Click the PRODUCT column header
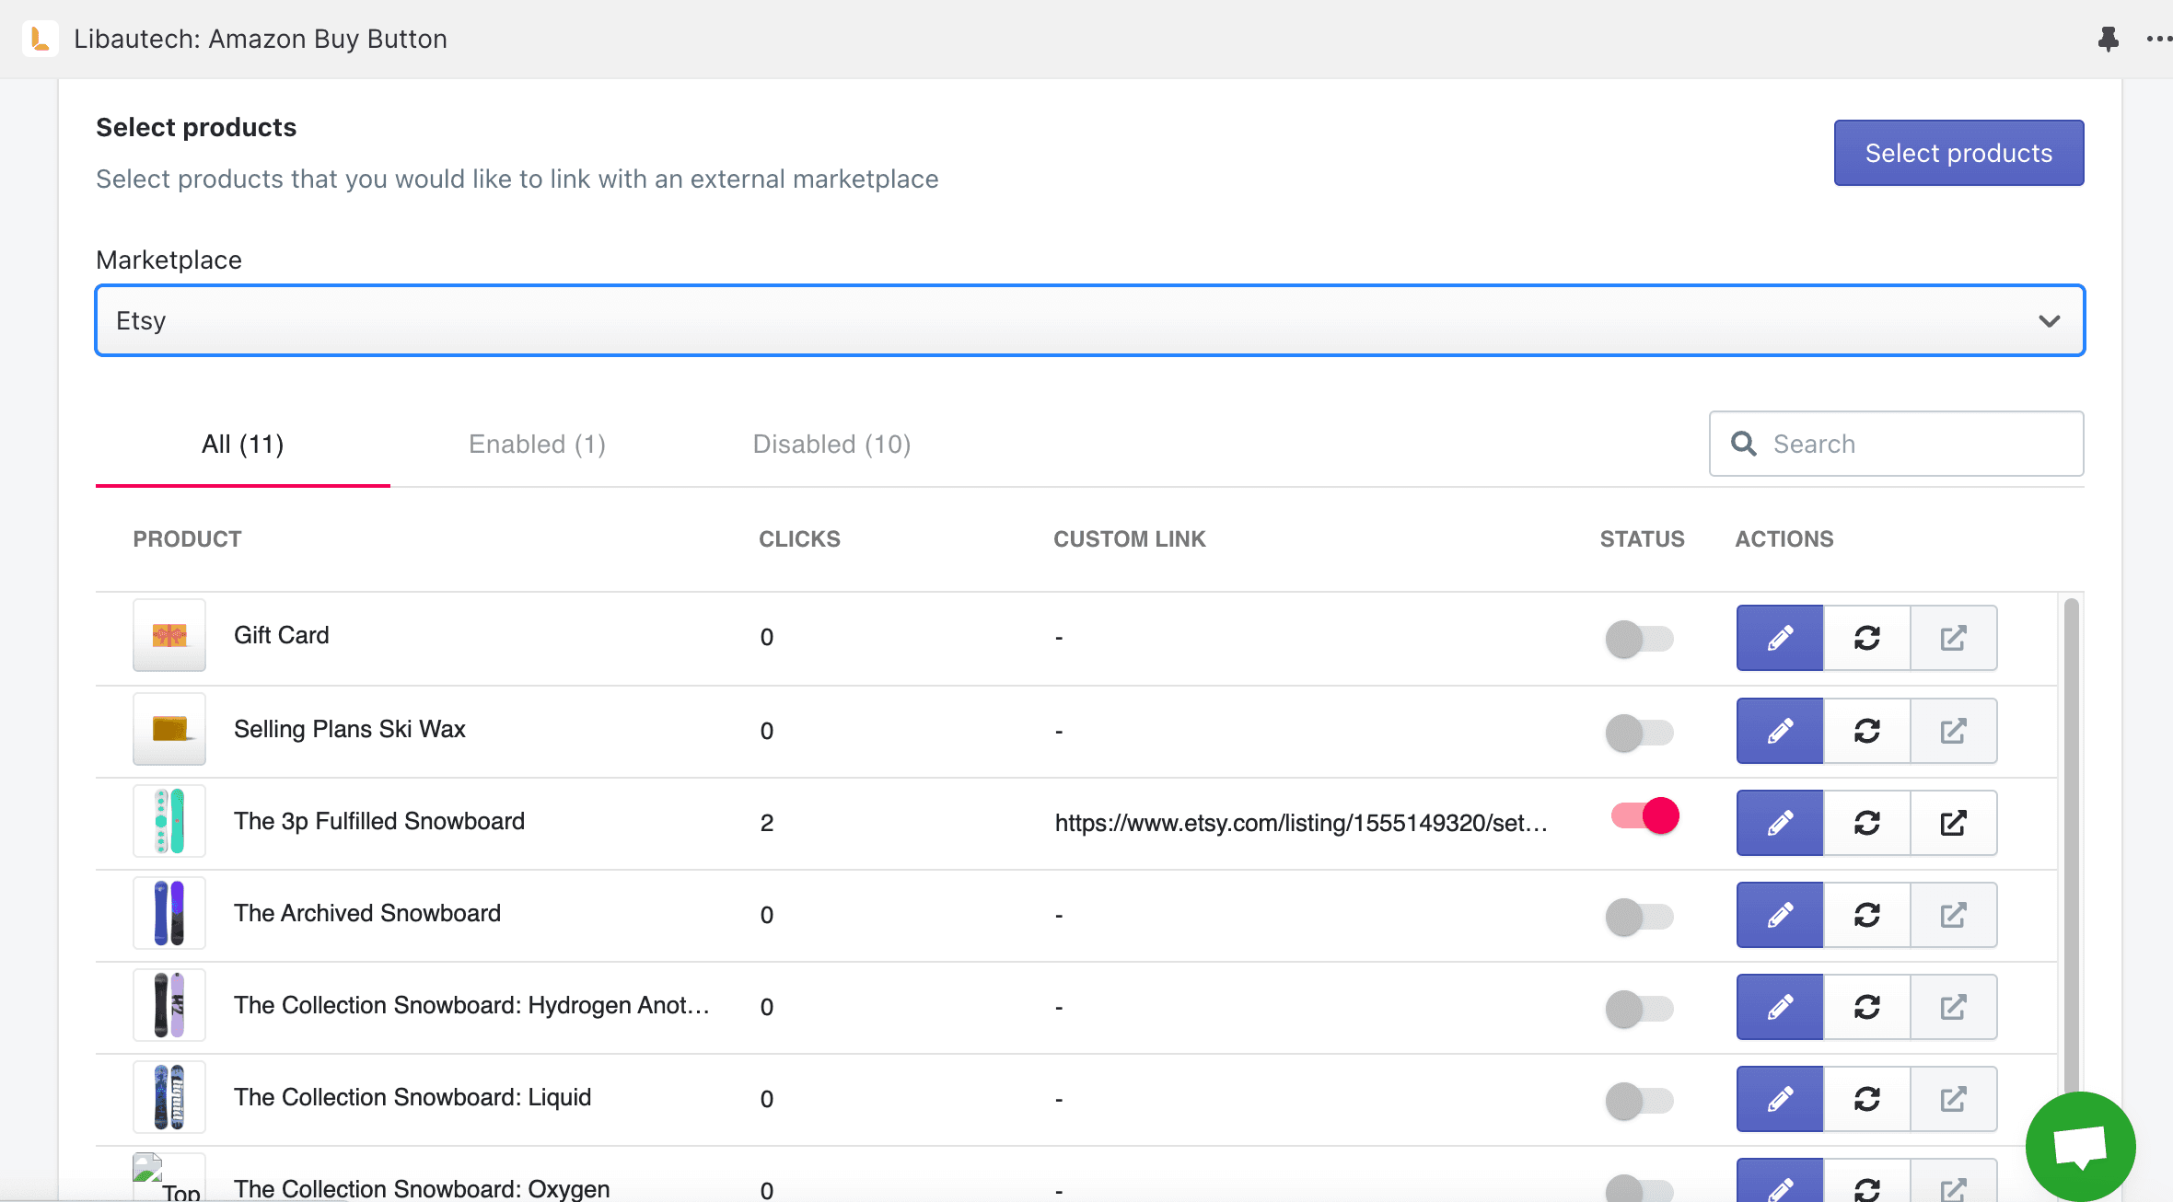Viewport: 2173px width, 1202px height. click(188, 539)
